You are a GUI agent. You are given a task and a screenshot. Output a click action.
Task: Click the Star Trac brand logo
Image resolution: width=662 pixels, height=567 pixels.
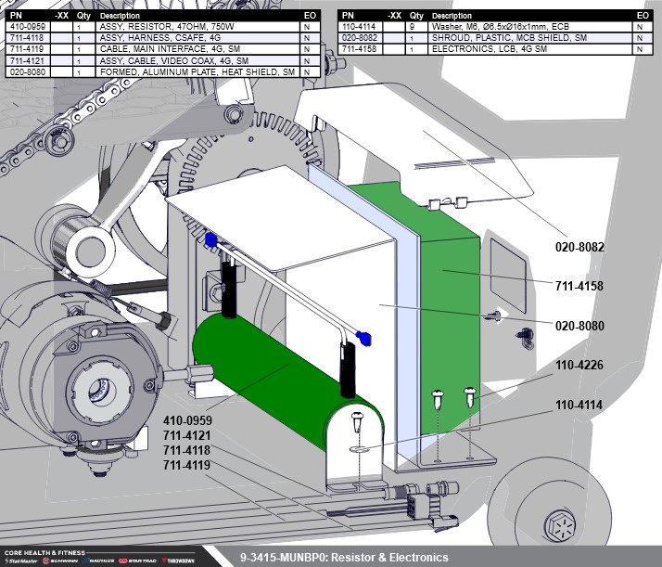tap(139, 561)
